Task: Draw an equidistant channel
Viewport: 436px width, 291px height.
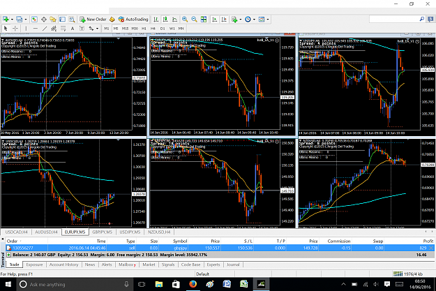Action: click(54, 29)
